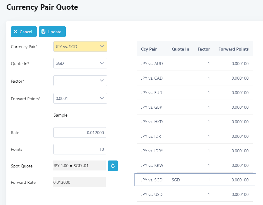Select the JPY vs. USD row
This screenshot has height=205, width=263.
coord(195,194)
